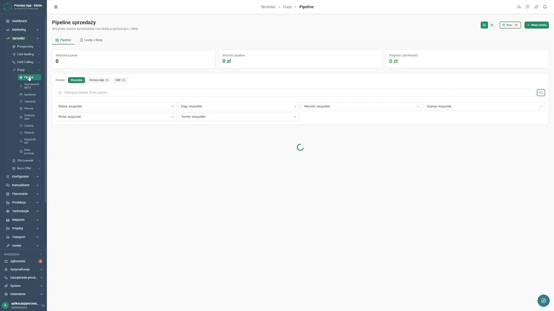The width and height of the screenshot is (554, 311).
Task: Click the Process App Demo logo
Action: [x=23, y=7]
